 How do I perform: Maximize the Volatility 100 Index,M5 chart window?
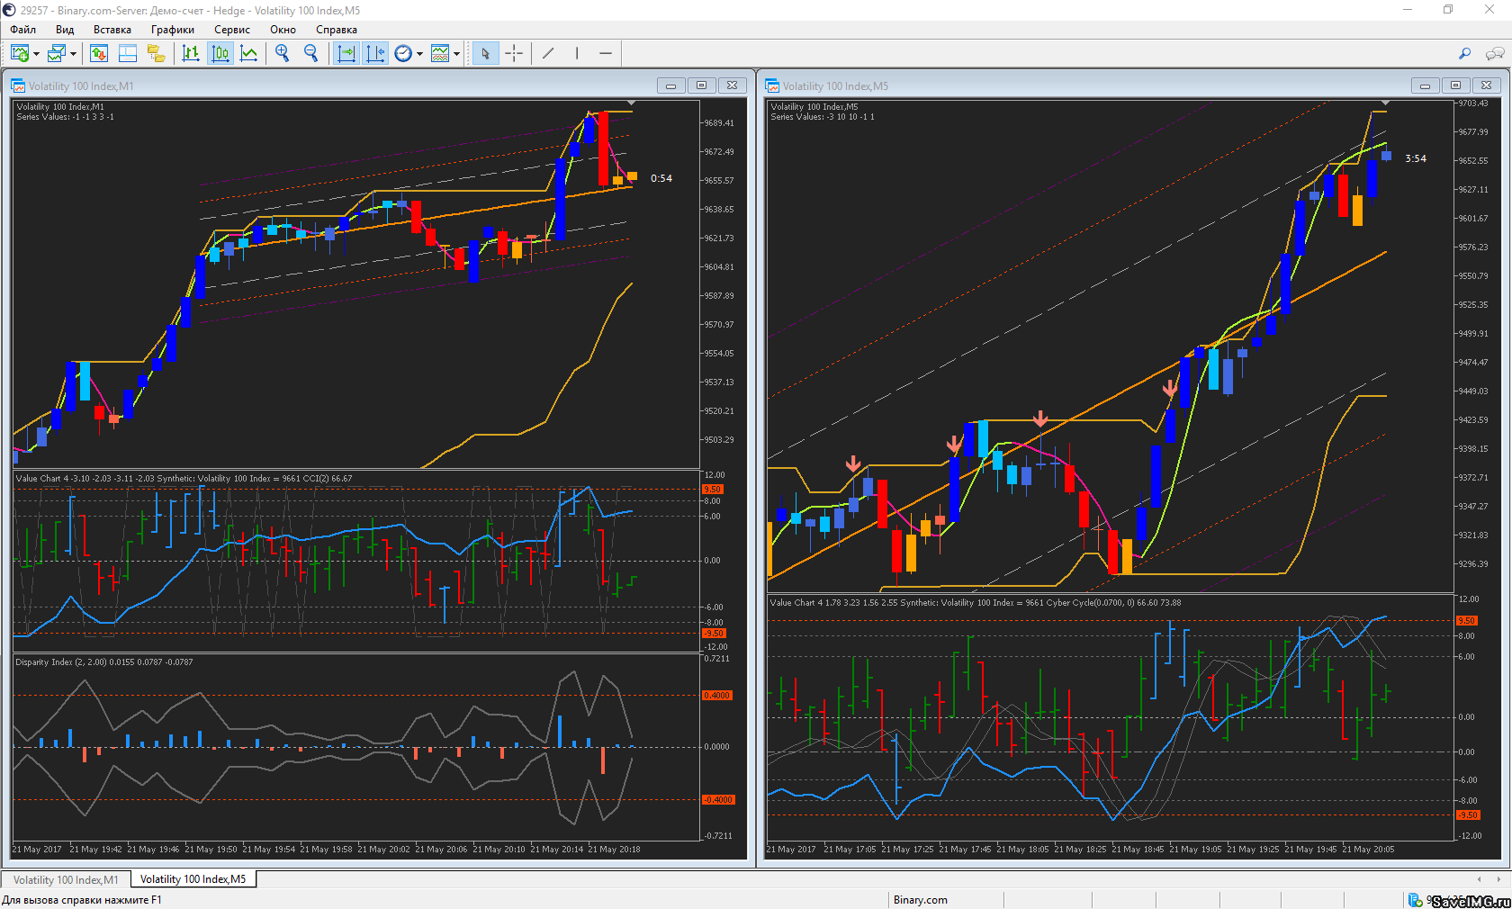coord(1455,85)
